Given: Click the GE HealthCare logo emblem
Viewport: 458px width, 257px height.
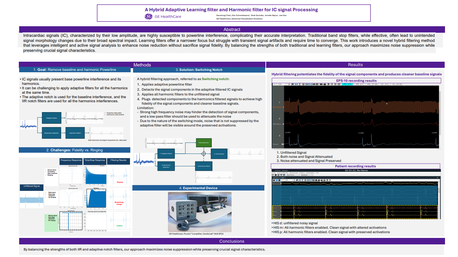Looking at the screenshot, I should pos(149,16).
